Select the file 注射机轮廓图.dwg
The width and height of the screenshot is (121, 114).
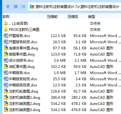pyautogui.click(x=23, y=91)
